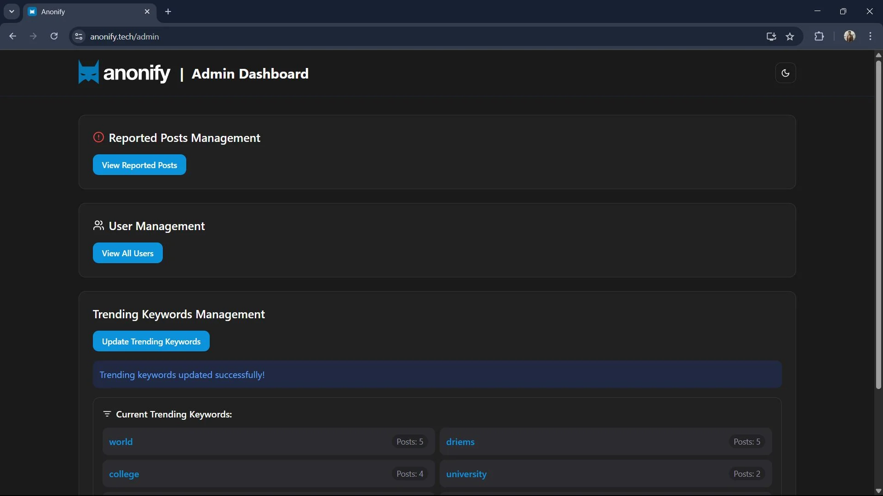Open the Chrome three-dot menu
The image size is (883, 496).
[x=871, y=36]
